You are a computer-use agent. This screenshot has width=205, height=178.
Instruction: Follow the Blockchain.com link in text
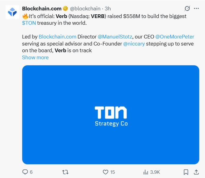pyautogui.click(x=57, y=37)
